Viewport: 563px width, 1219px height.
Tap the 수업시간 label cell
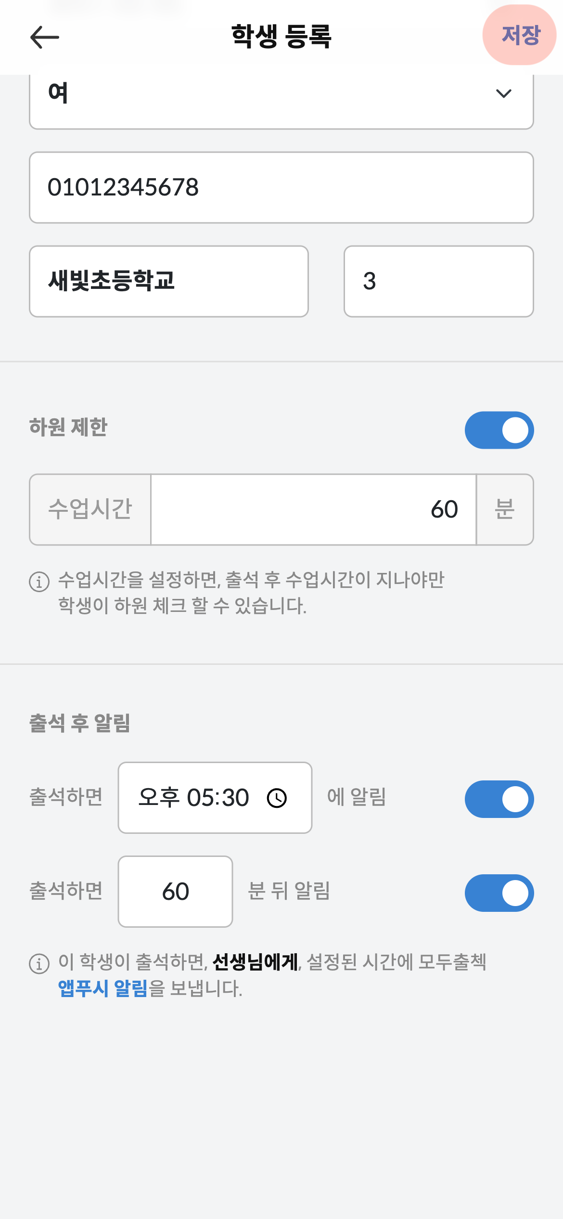tap(90, 509)
